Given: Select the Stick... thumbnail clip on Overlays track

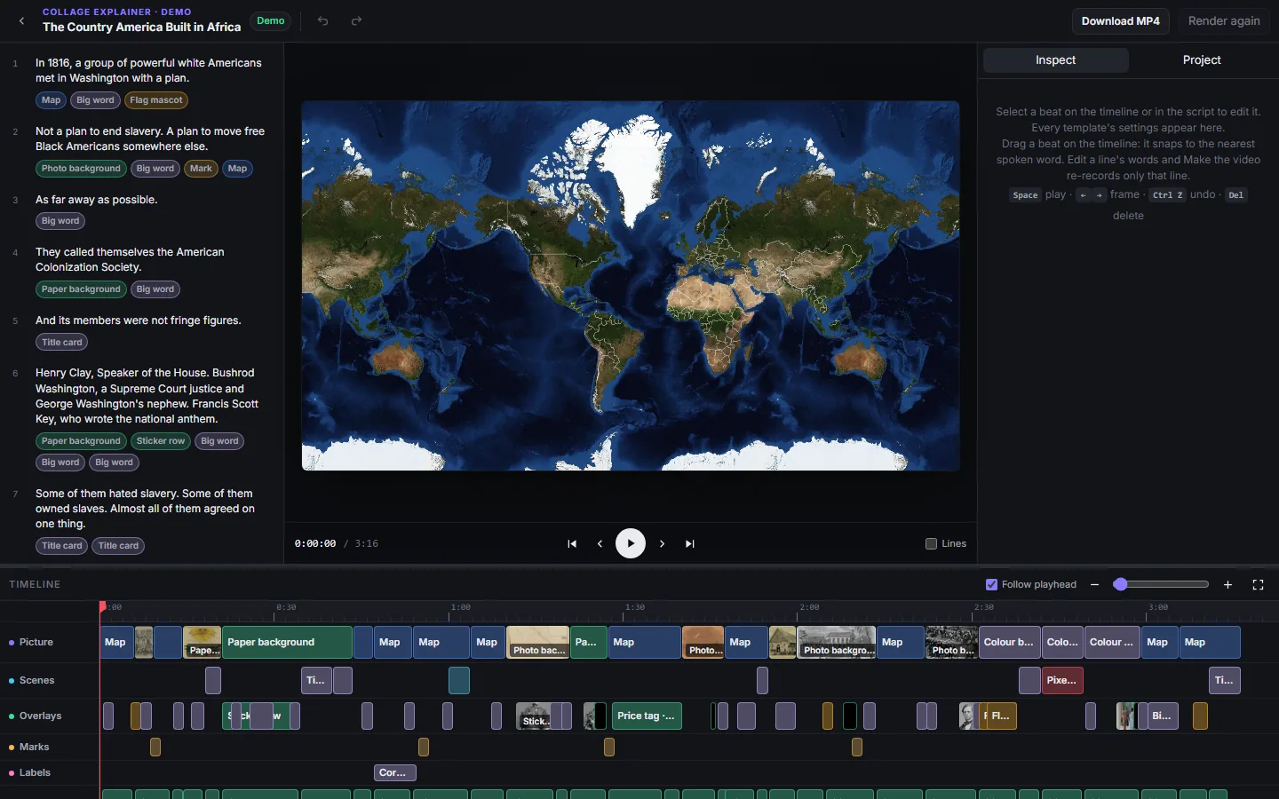Looking at the screenshot, I should (535, 716).
